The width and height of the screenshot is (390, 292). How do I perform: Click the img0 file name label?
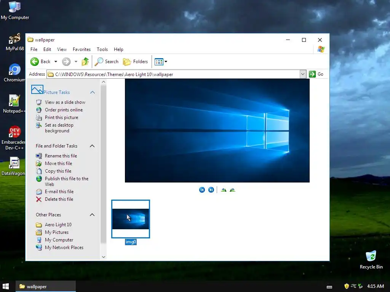point(131,242)
